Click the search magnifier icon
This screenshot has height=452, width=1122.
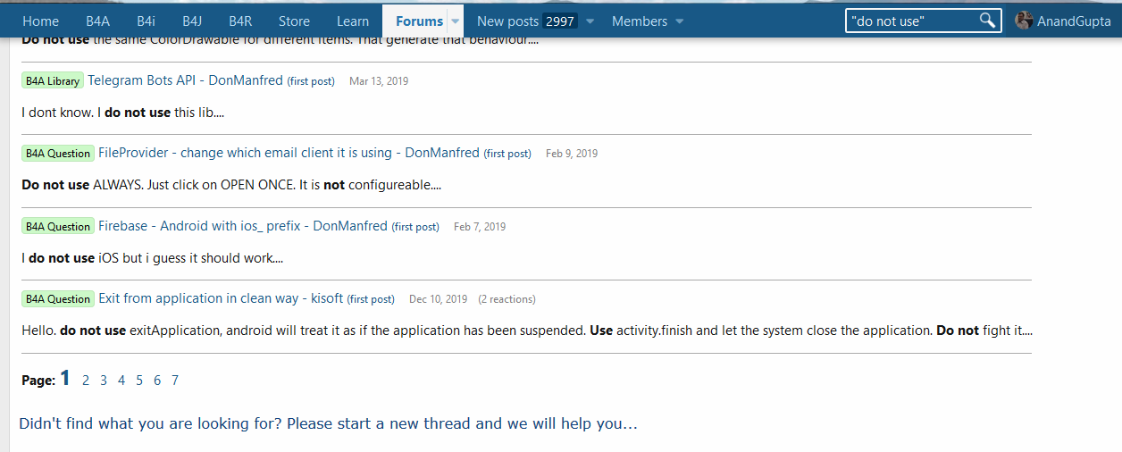click(x=987, y=21)
